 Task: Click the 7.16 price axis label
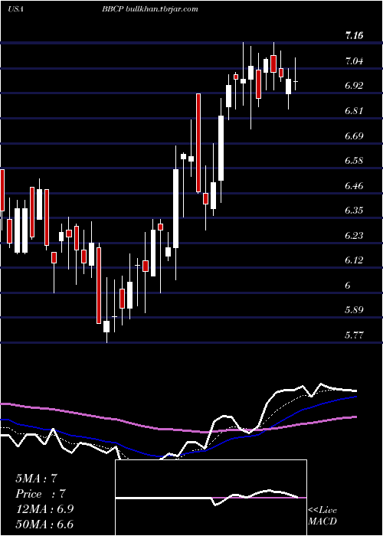354,35
